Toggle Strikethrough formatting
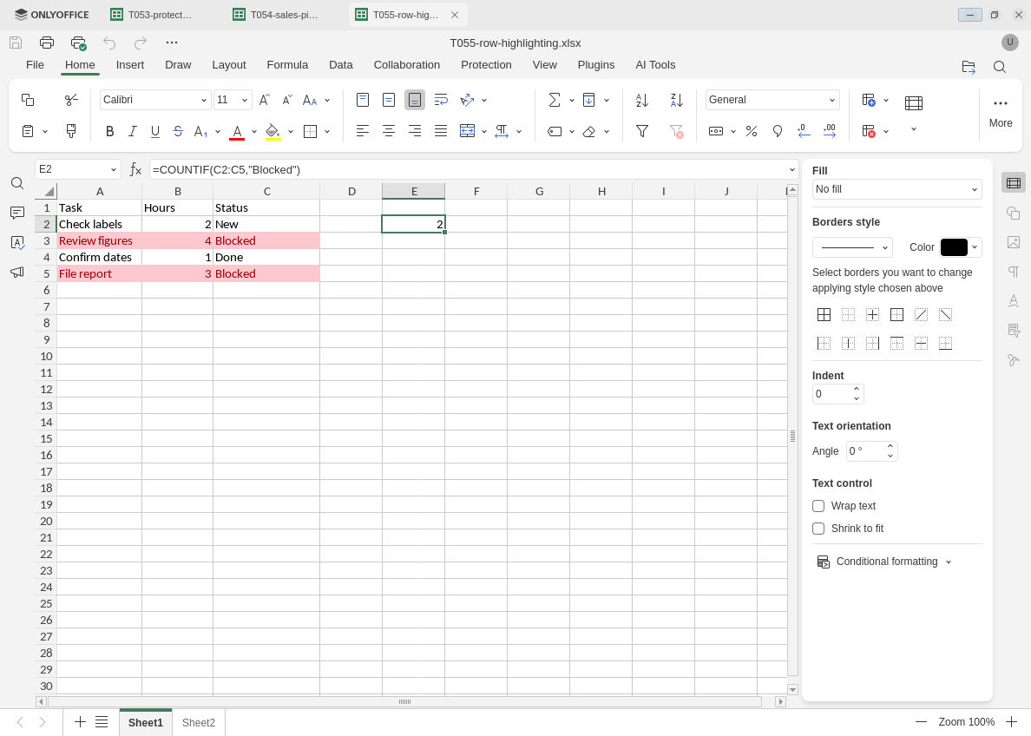This screenshot has width=1031, height=736. coord(178,132)
